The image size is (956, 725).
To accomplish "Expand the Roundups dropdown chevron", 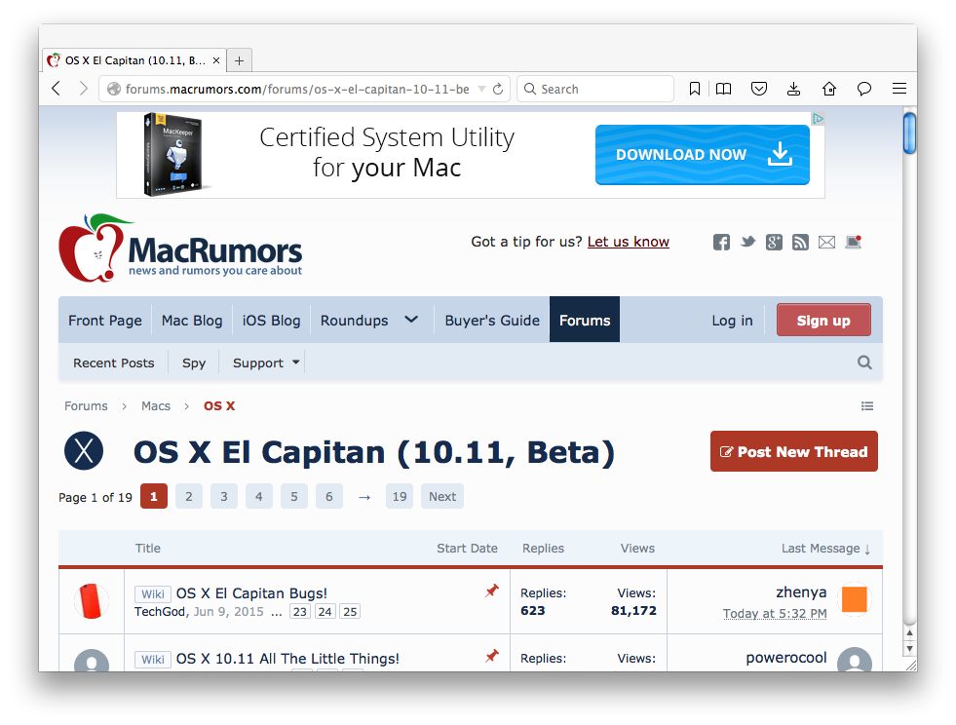I will coord(411,320).
